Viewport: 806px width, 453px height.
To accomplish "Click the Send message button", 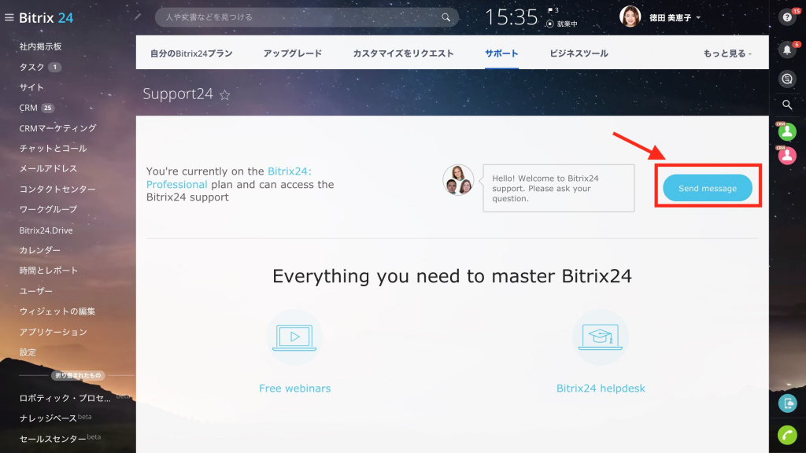I will (708, 188).
